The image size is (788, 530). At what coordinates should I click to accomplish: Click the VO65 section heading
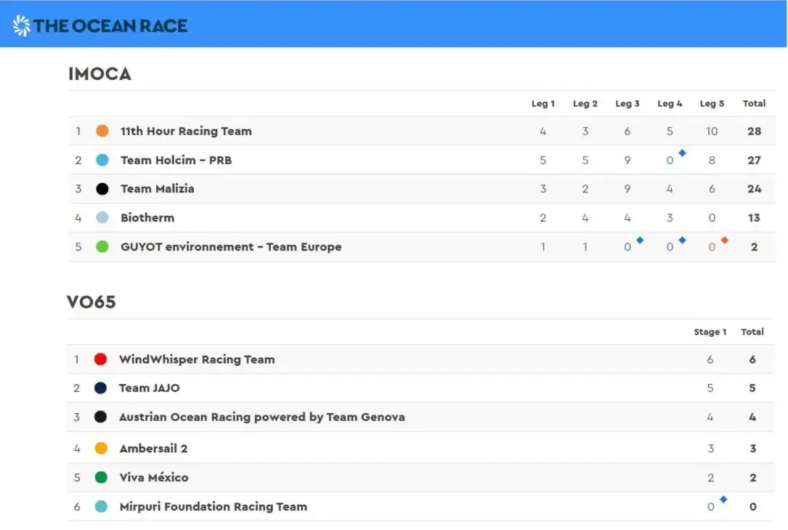(91, 302)
